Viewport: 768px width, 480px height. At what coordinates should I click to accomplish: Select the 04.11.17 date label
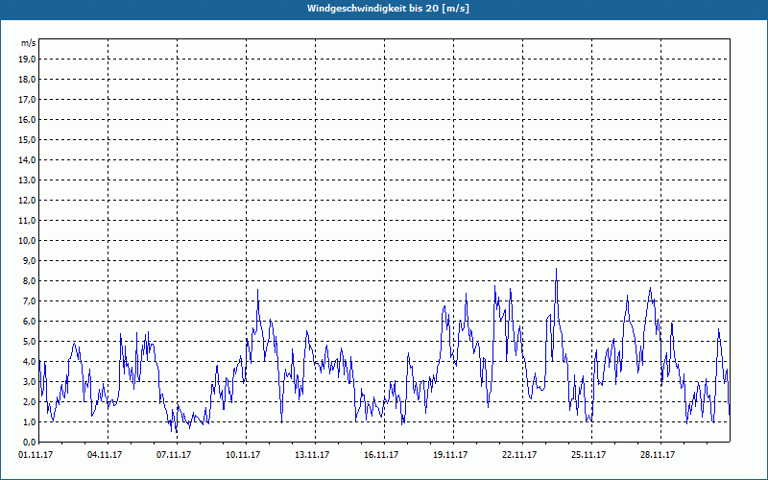click(105, 455)
